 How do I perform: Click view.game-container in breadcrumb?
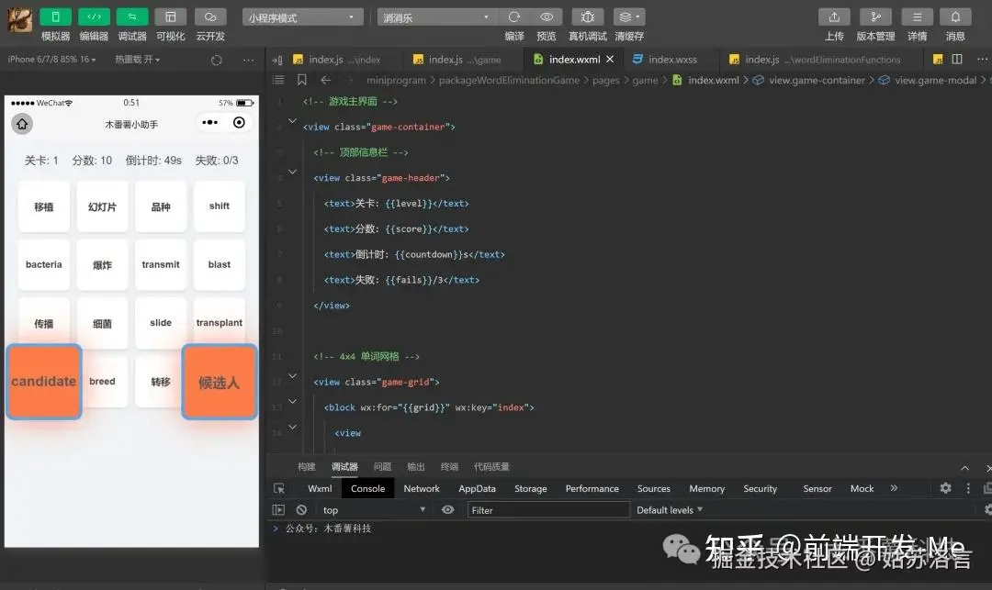[x=817, y=80]
